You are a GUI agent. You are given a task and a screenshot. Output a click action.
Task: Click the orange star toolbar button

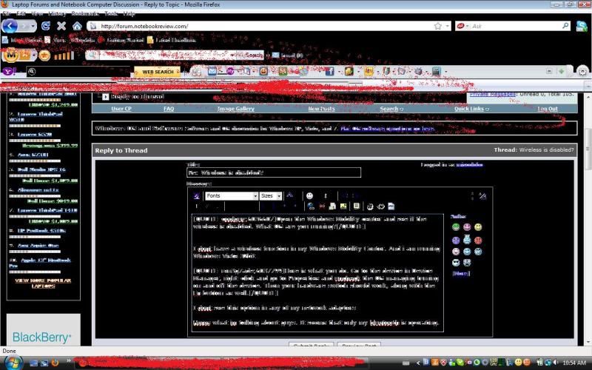(x=44, y=56)
